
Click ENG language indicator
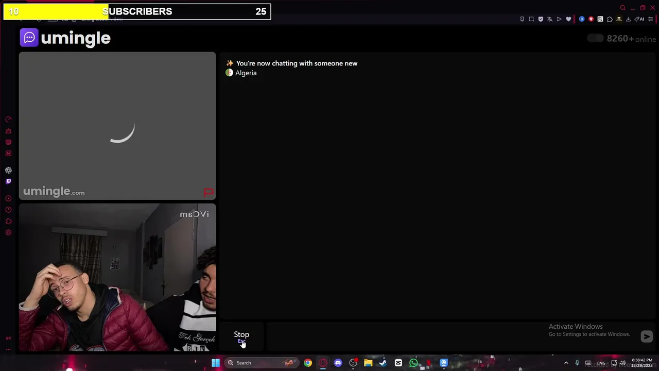tap(601, 363)
